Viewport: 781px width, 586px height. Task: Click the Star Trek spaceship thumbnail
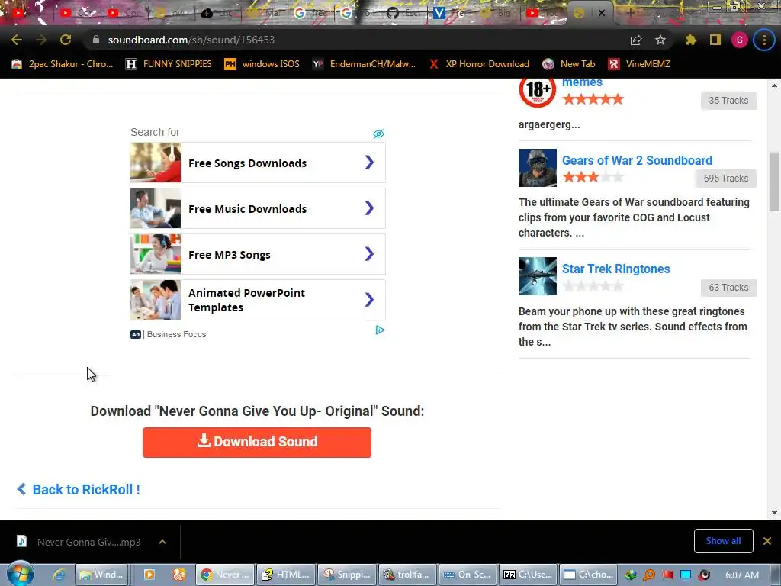[538, 276]
